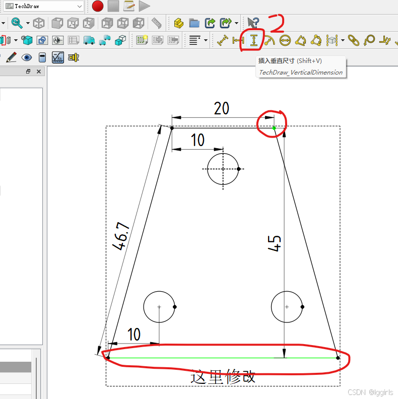Select the top circle with dashed centerlines
Image resolution: width=398 pixels, height=399 pixels.
tap(223, 169)
